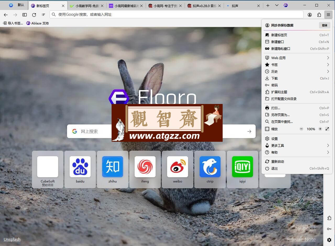Close the 新标签页 tab
Viewport: 335px width, 246px height.
click(63, 6)
